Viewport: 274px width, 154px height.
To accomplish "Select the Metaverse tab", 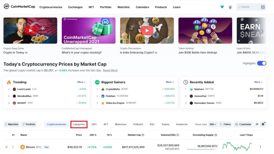I will (121, 124).
